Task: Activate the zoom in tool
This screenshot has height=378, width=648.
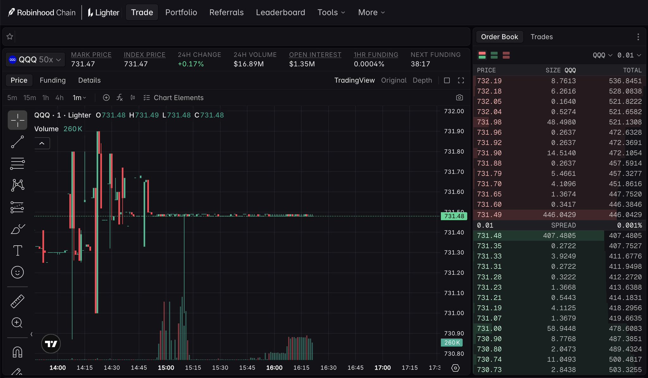Action: [x=17, y=323]
